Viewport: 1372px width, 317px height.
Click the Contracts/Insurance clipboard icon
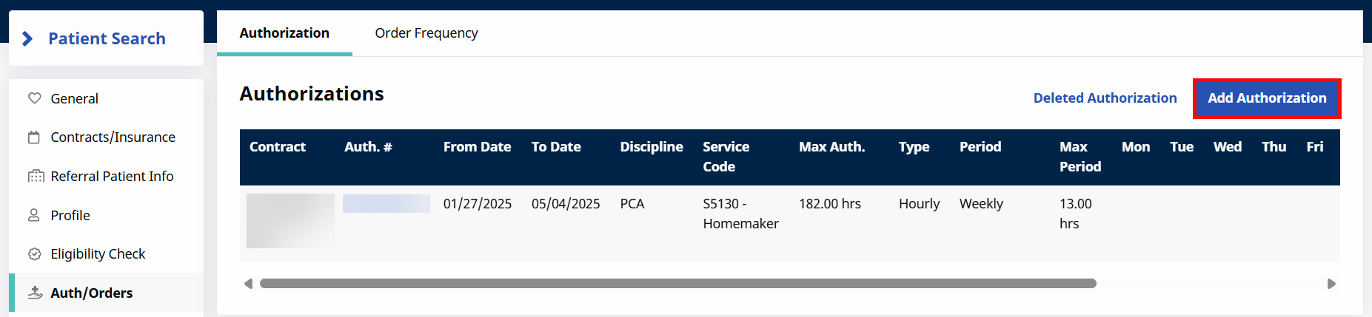pos(34,137)
